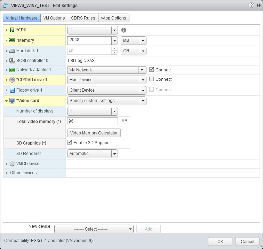Image resolution: width=263 pixels, height=249 pixels.
Task: Open the Host Device dropdown
Action: click(x=107, y=80)
